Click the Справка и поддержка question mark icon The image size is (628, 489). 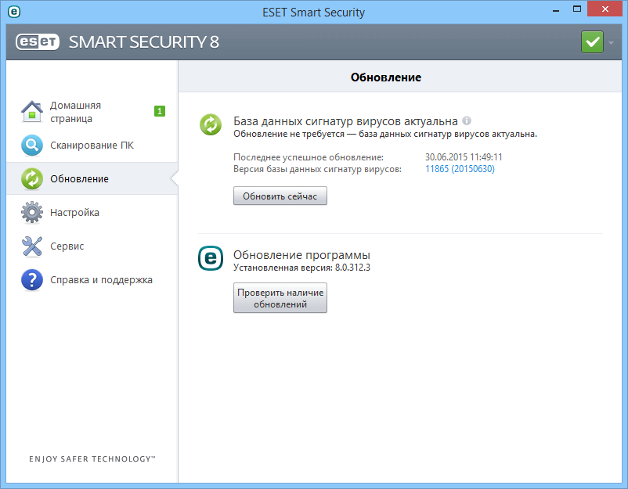click(x=31, y=279)
